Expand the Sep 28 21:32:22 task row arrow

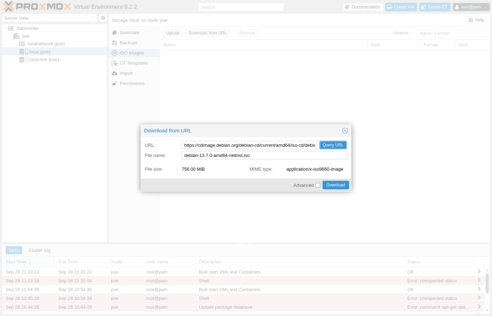click(479, 271)
